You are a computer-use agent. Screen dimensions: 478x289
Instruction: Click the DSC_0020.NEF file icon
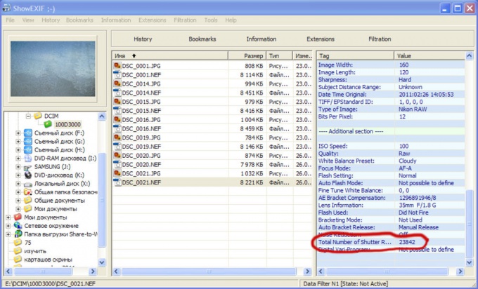click(117, 165)
